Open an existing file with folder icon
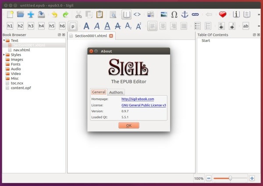The width and height of the screenshot is (263, 186). click(21, 14)
